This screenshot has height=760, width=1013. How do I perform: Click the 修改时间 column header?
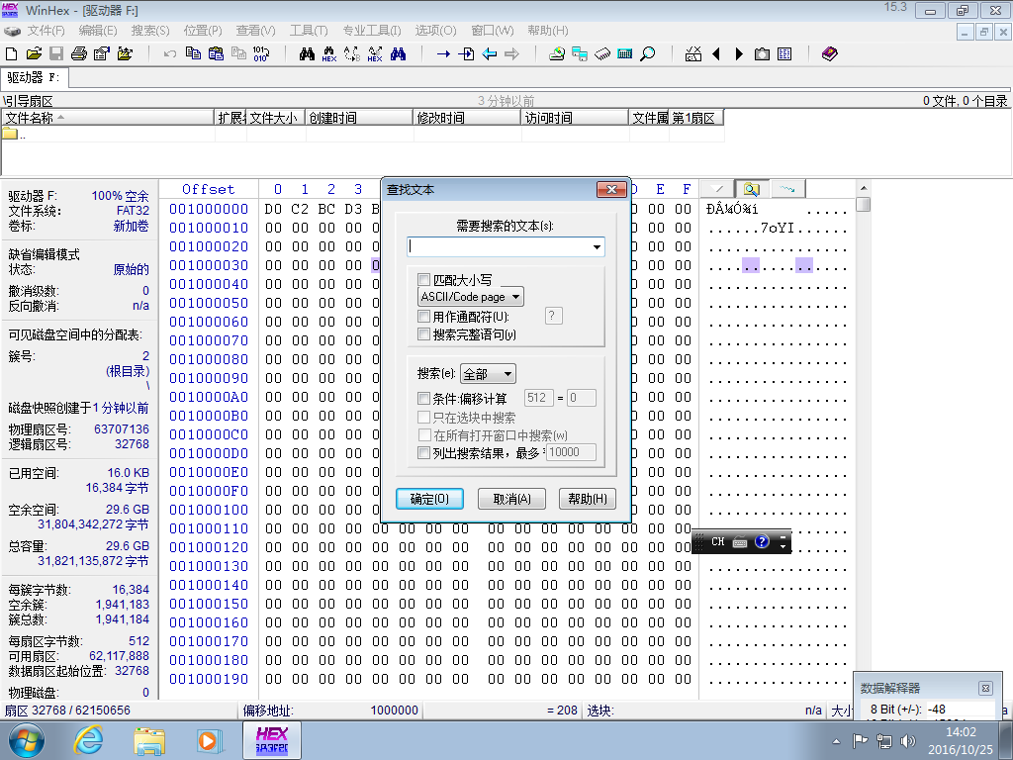pyautogui.click(x=467, y=118)
